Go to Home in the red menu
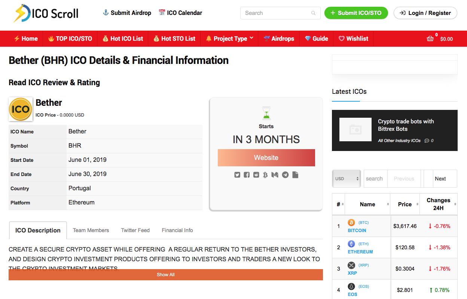 point(26,38)
